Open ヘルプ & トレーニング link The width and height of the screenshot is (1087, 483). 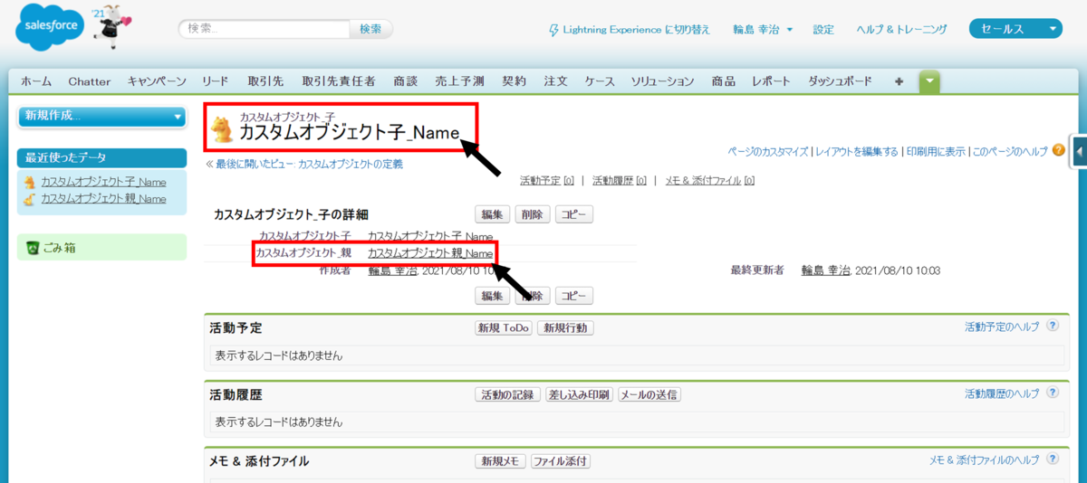tap(902, 30)
